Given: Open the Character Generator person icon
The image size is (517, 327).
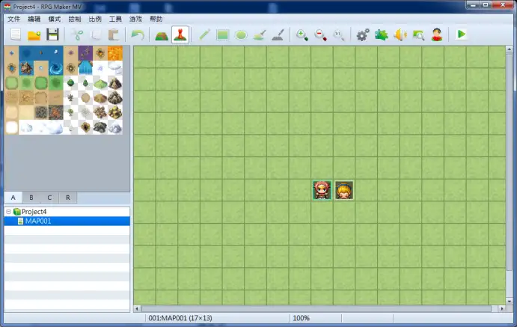Looking at the screenshot, I should pos(436,34).
